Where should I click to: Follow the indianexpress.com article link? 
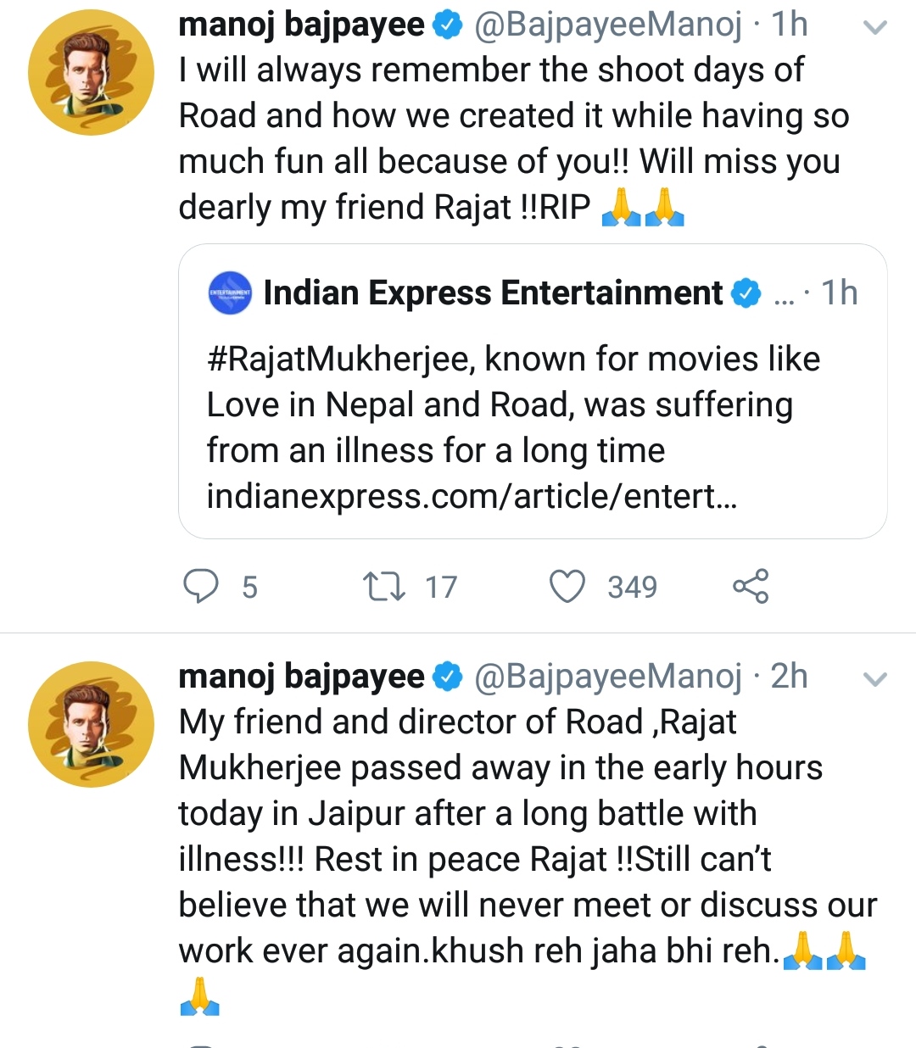[472, 496]
